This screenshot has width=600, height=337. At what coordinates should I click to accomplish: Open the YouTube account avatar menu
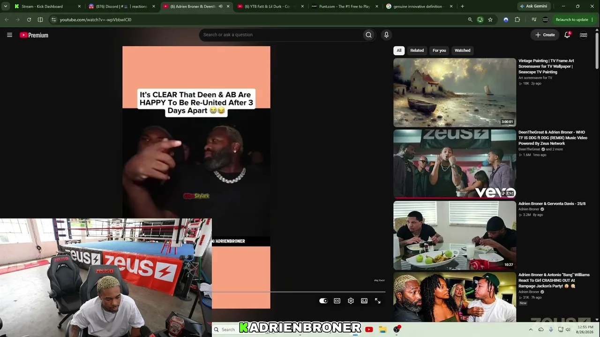click(x=584, y=35)
